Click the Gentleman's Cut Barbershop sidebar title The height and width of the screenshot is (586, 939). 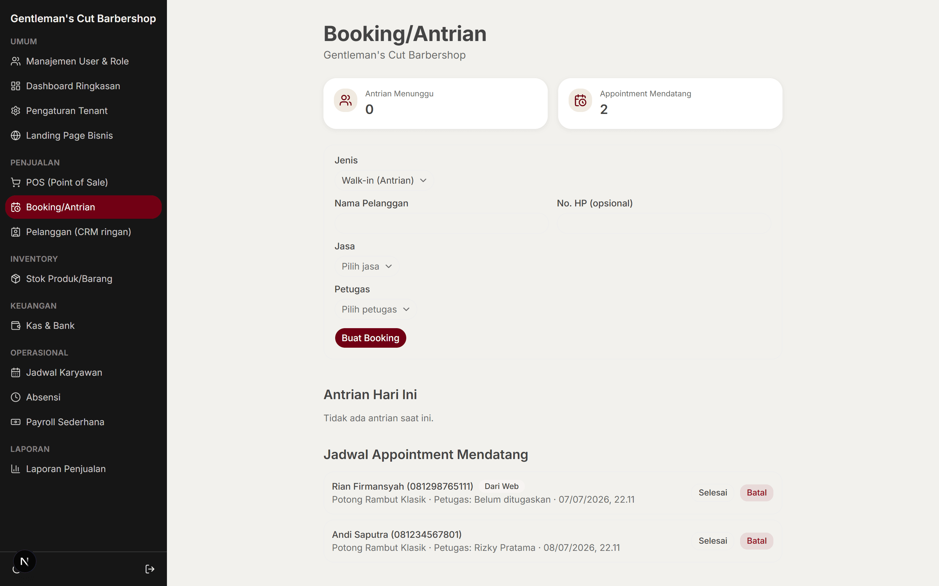tap(83, 19)
